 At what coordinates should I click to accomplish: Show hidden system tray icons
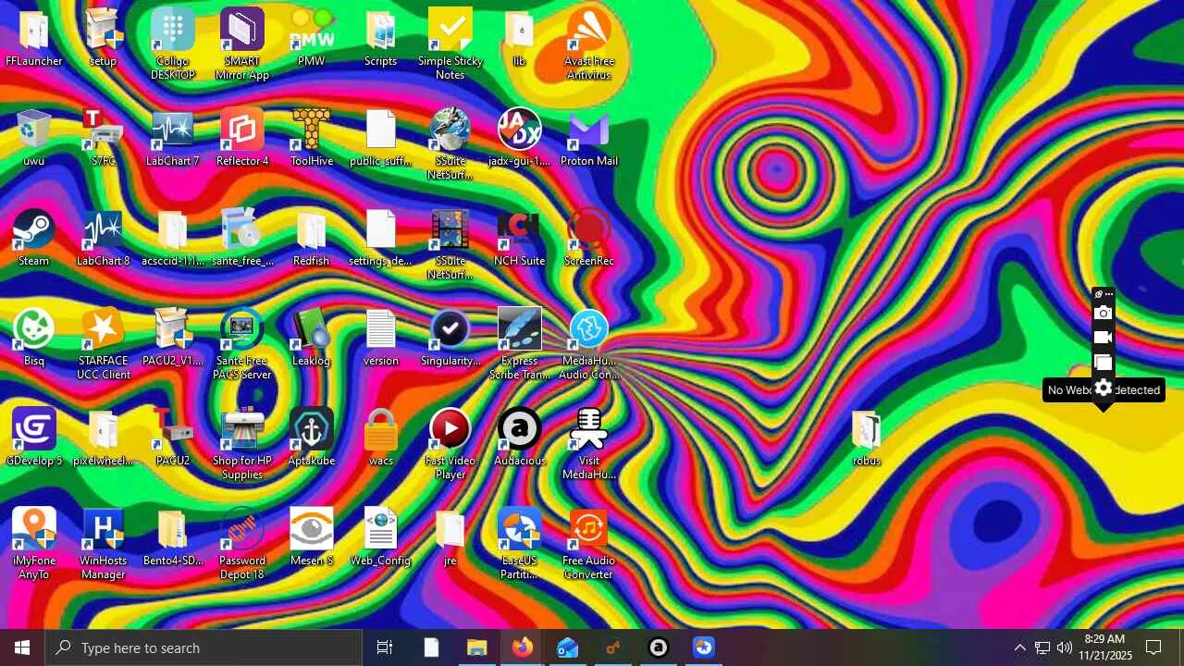pyautogui.click(x=1019, y=647)
